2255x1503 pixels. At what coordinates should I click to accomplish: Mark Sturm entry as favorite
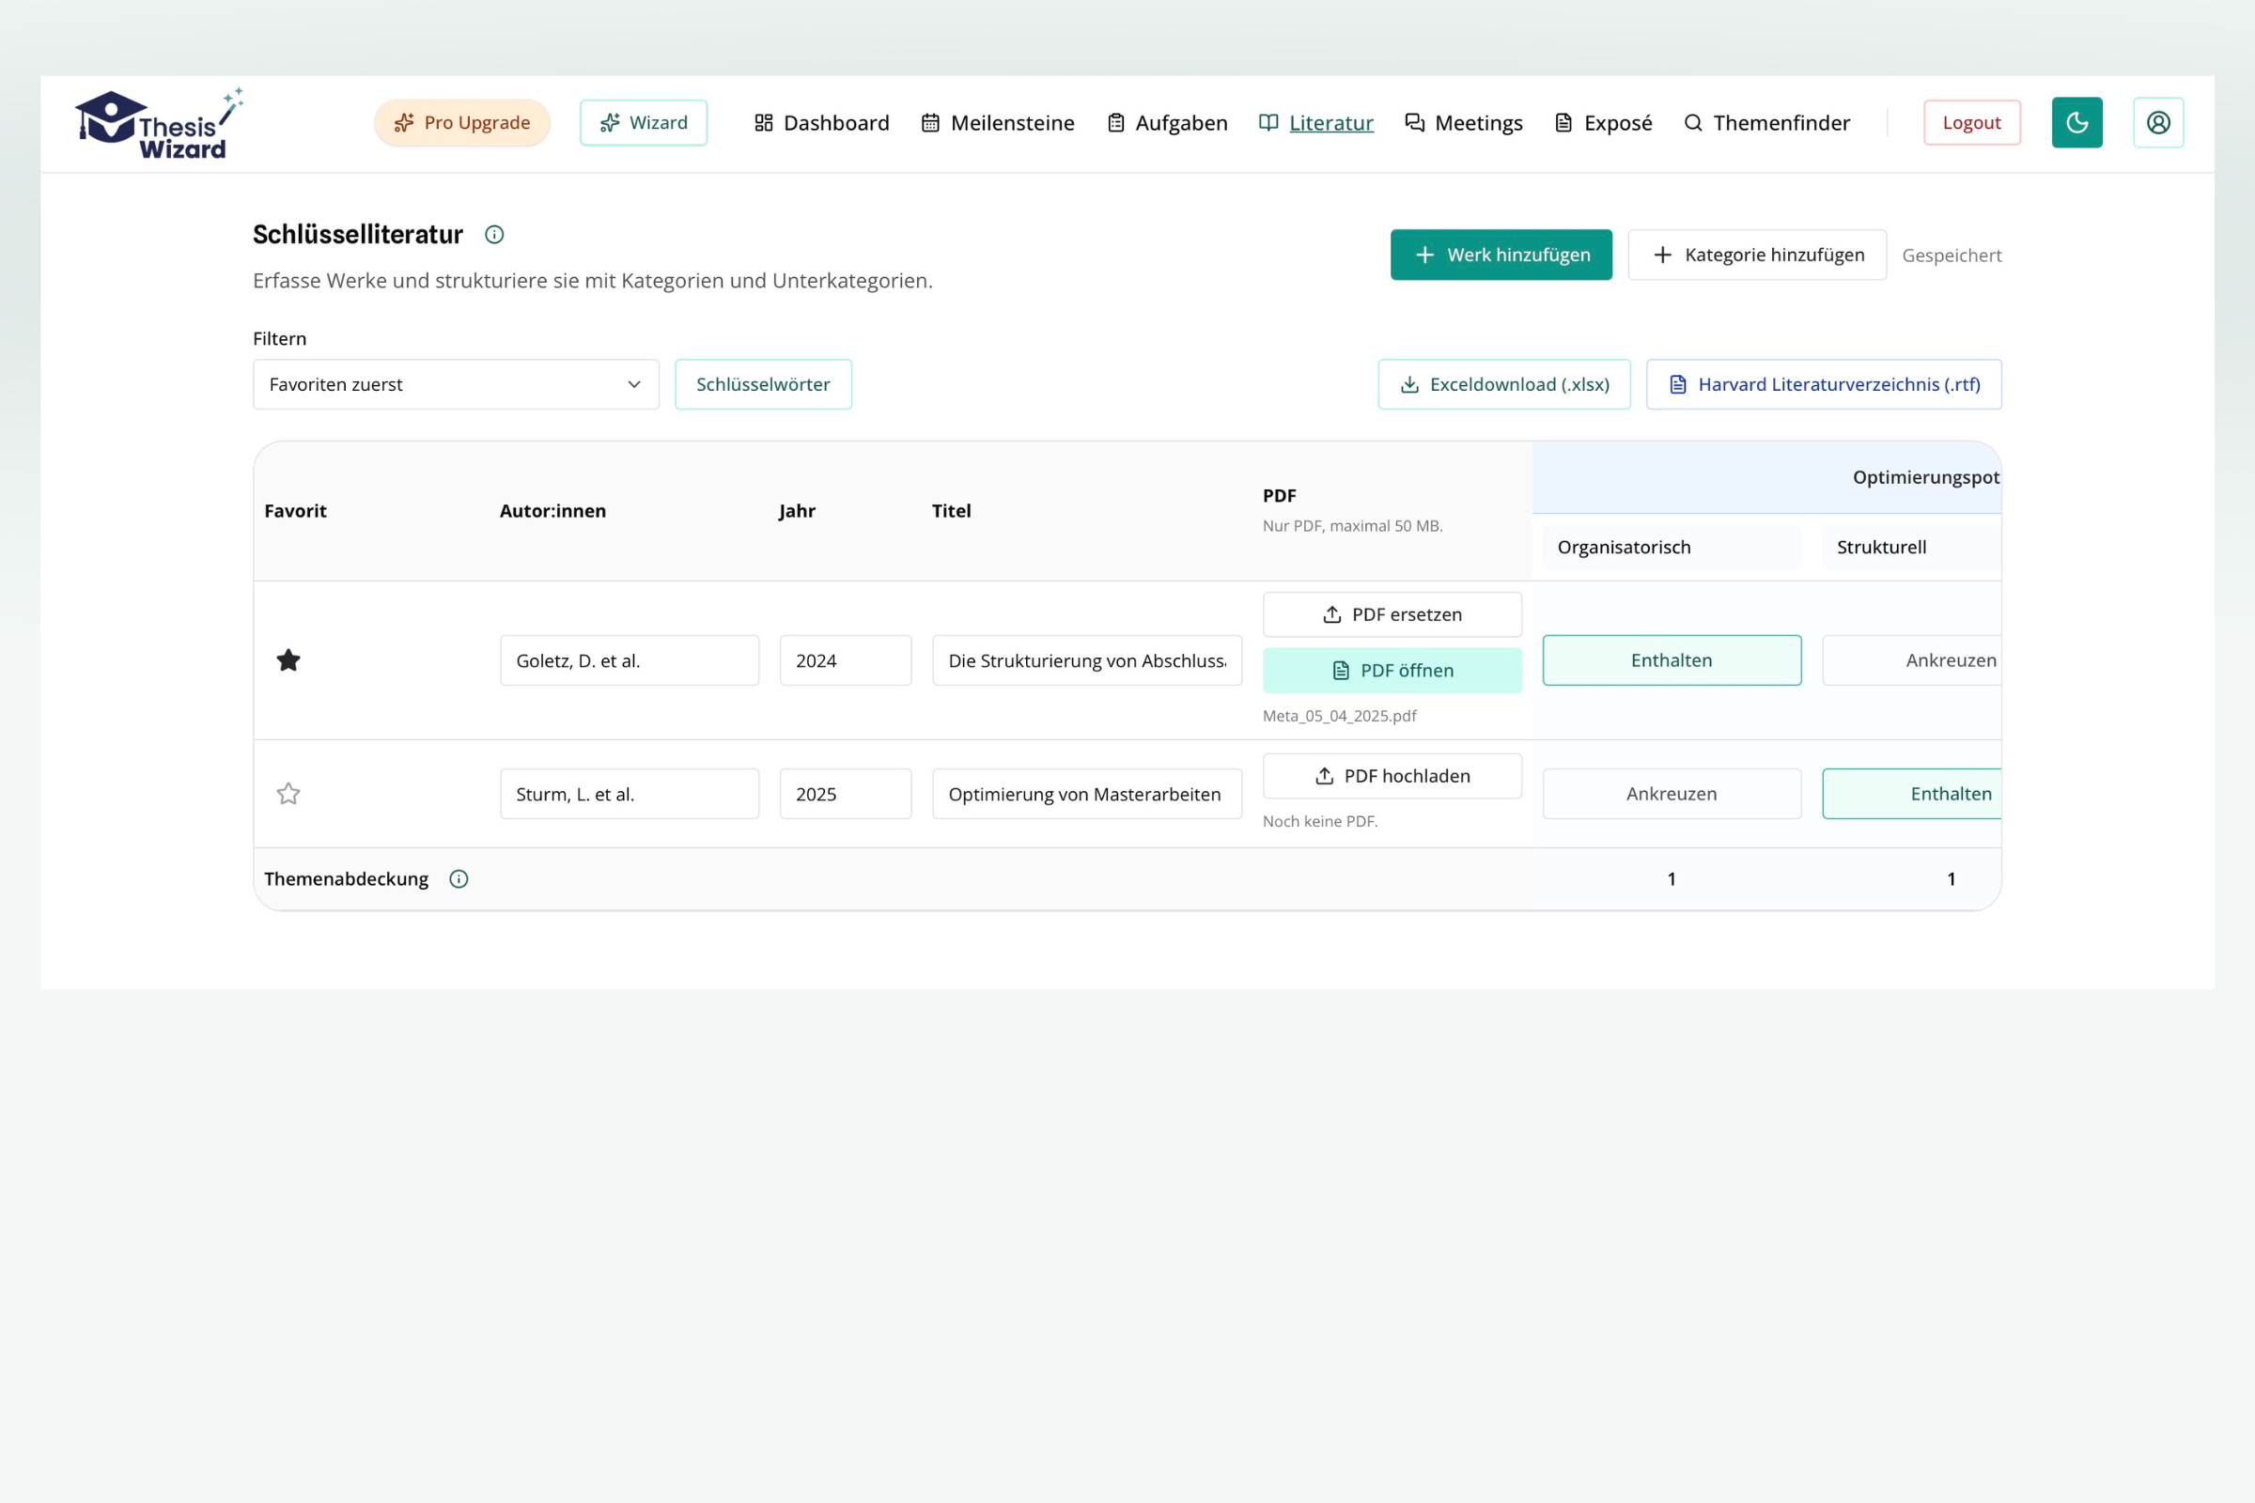[x=288, y=794]
